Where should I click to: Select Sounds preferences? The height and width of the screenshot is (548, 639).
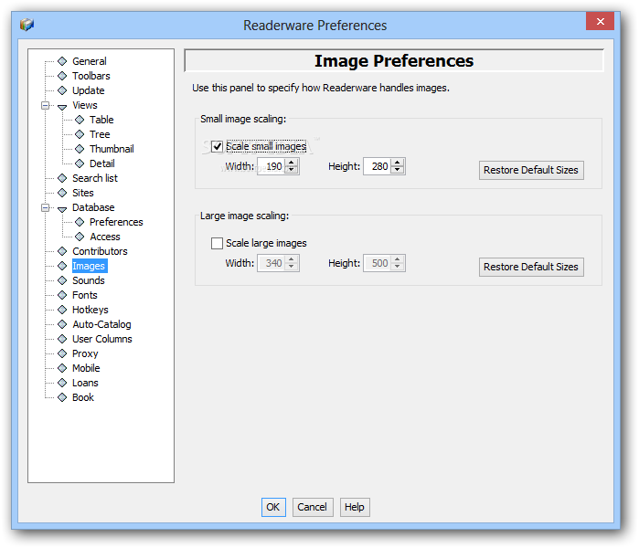click(89, 280)
